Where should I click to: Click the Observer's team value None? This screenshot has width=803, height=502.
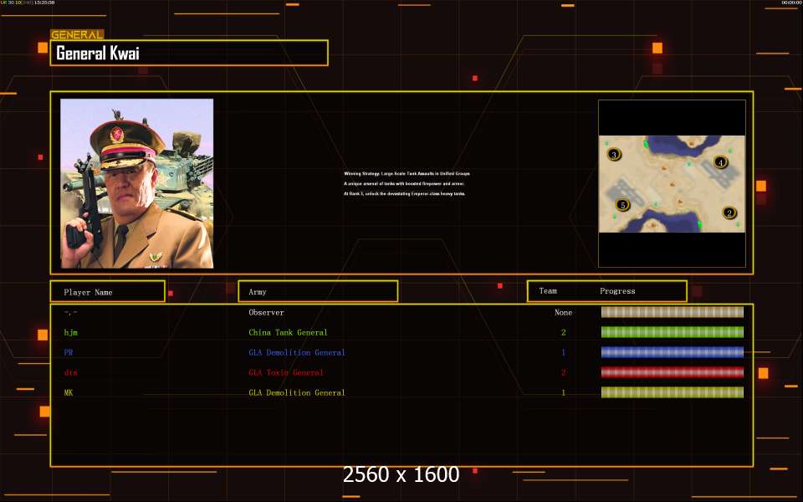tap(563, 313)
